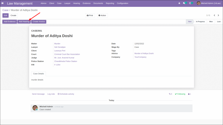Select the Case Details tab

[38, 74]
